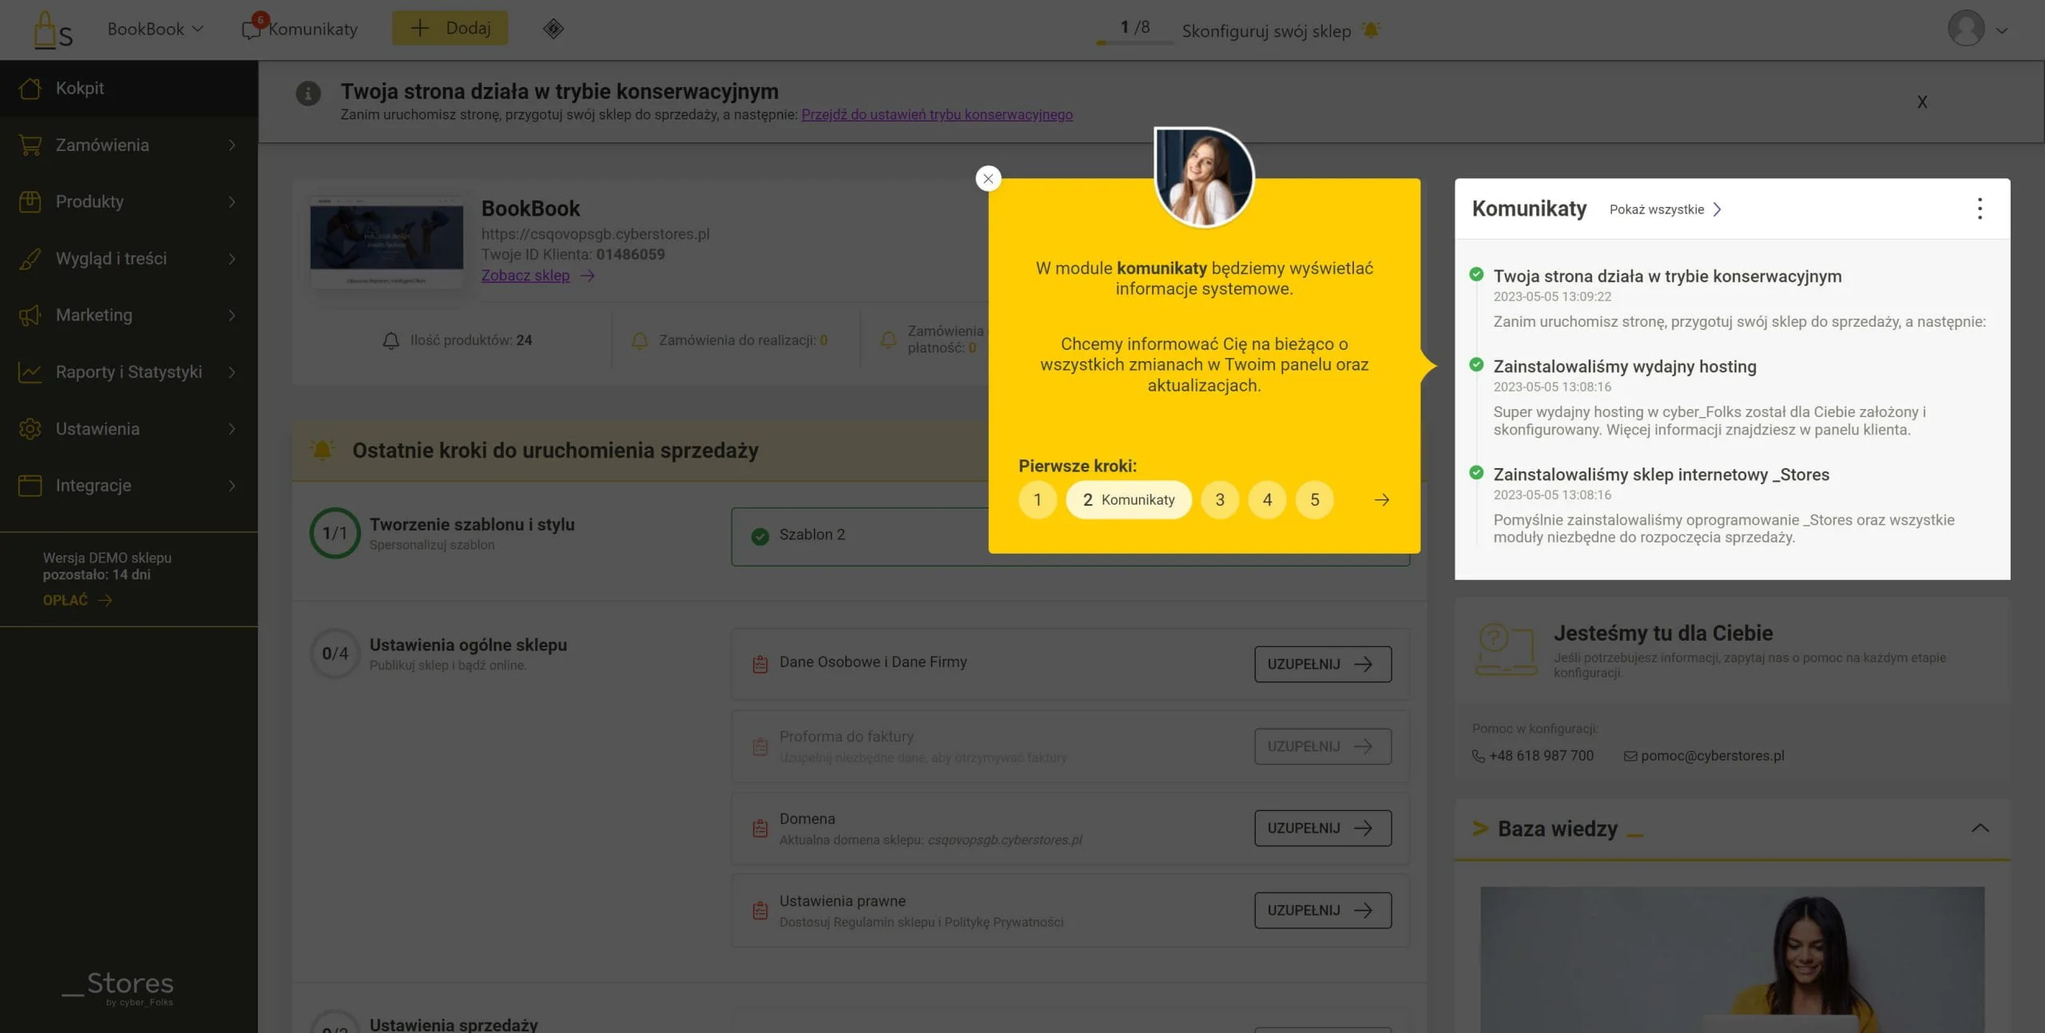This screenshot has height=1033, width=2045.
Task: Click the _Stores logo icon in top bar
Action: click(x=53, y=30)
